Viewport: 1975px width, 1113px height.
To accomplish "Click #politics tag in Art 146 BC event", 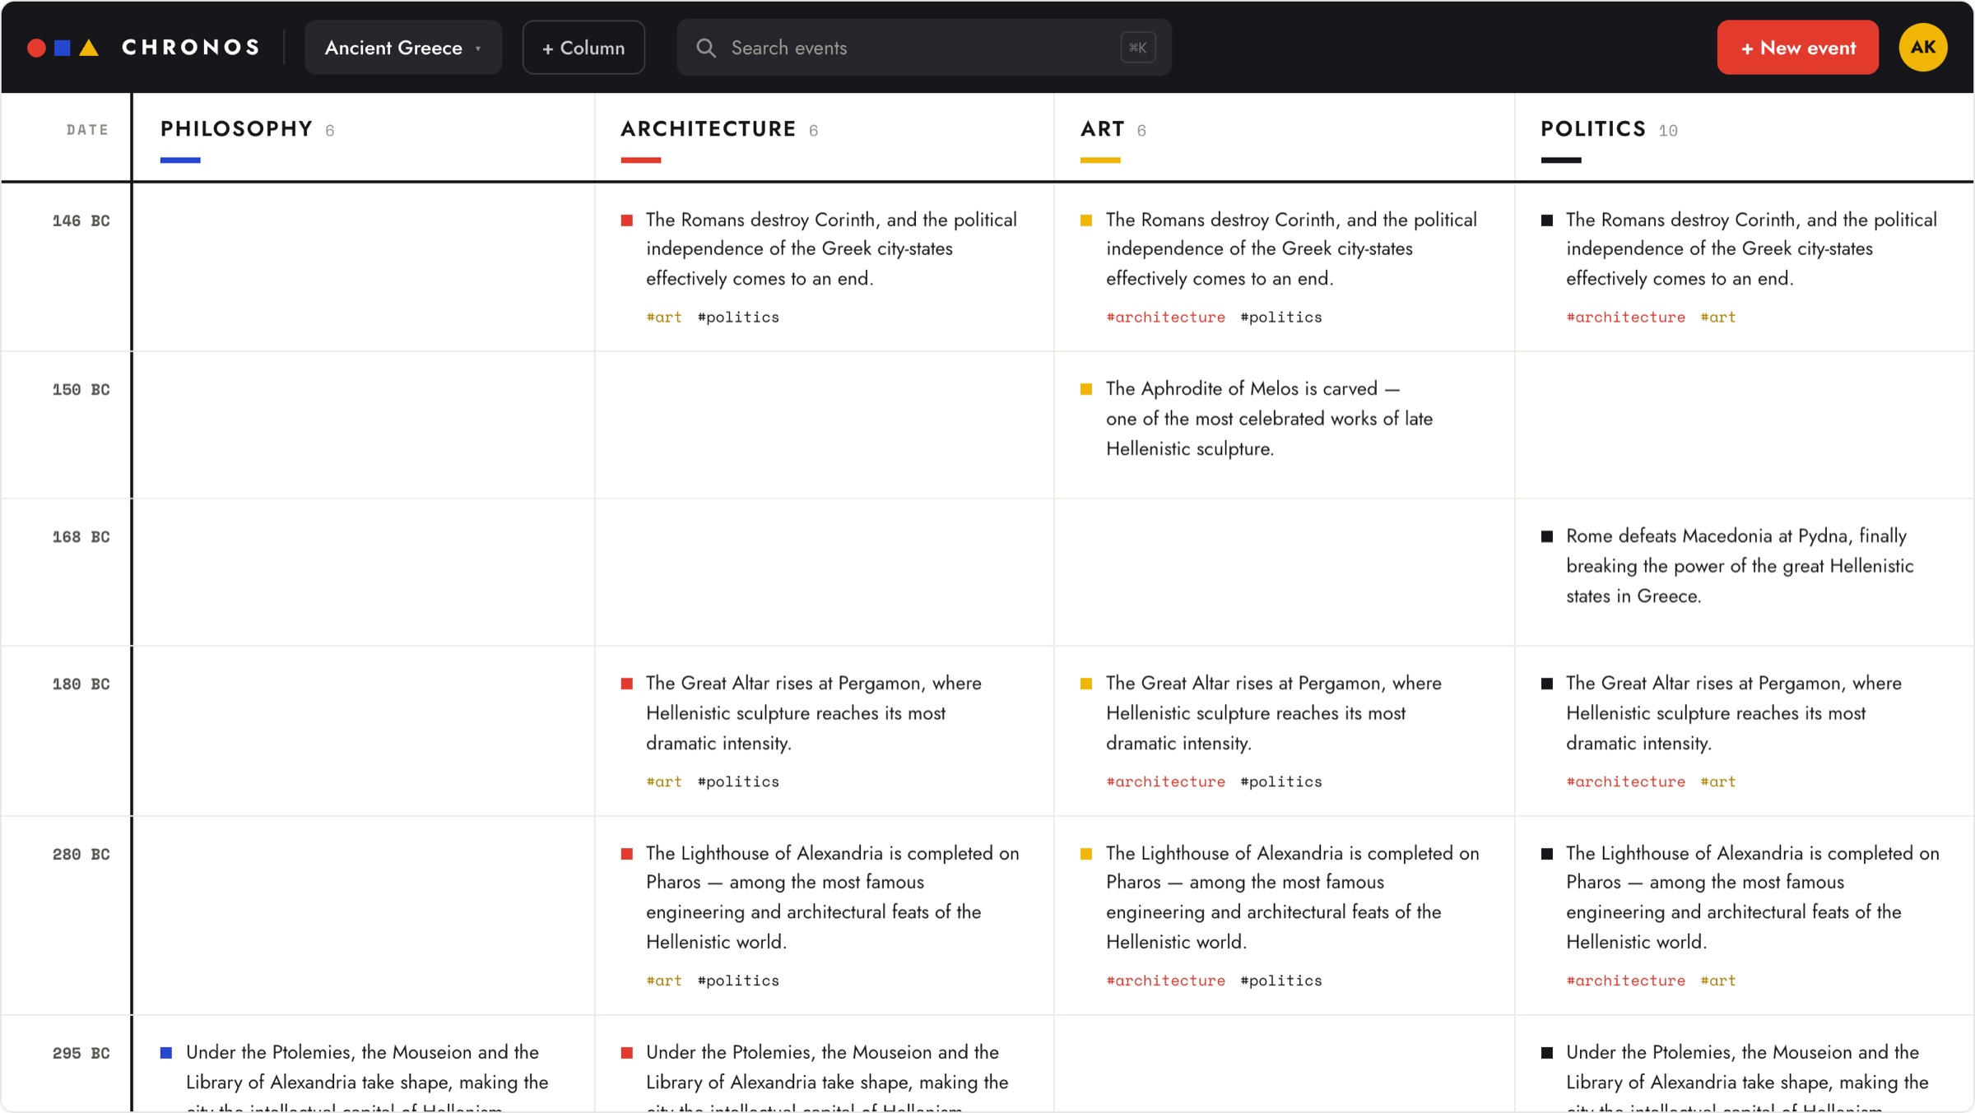I will [1281, 318].
